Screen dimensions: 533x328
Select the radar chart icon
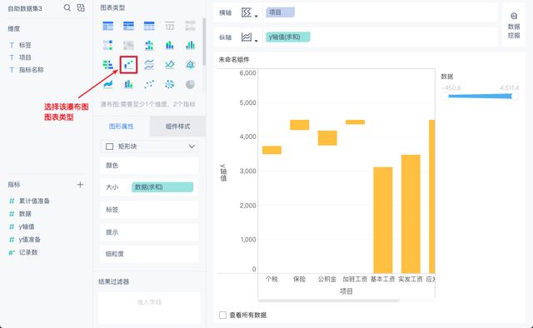191,65
